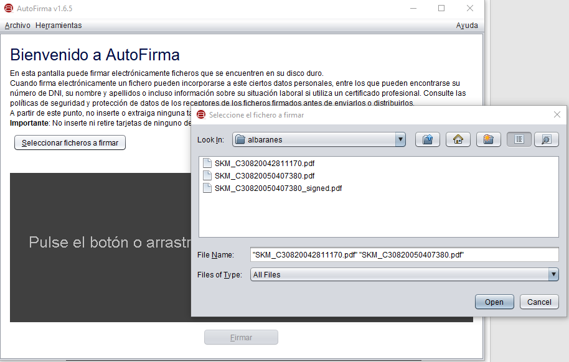Select file SKM_C30820042811170.pdf
The width and height of the screenshot is (569, 362).
[x=265, y=163]
